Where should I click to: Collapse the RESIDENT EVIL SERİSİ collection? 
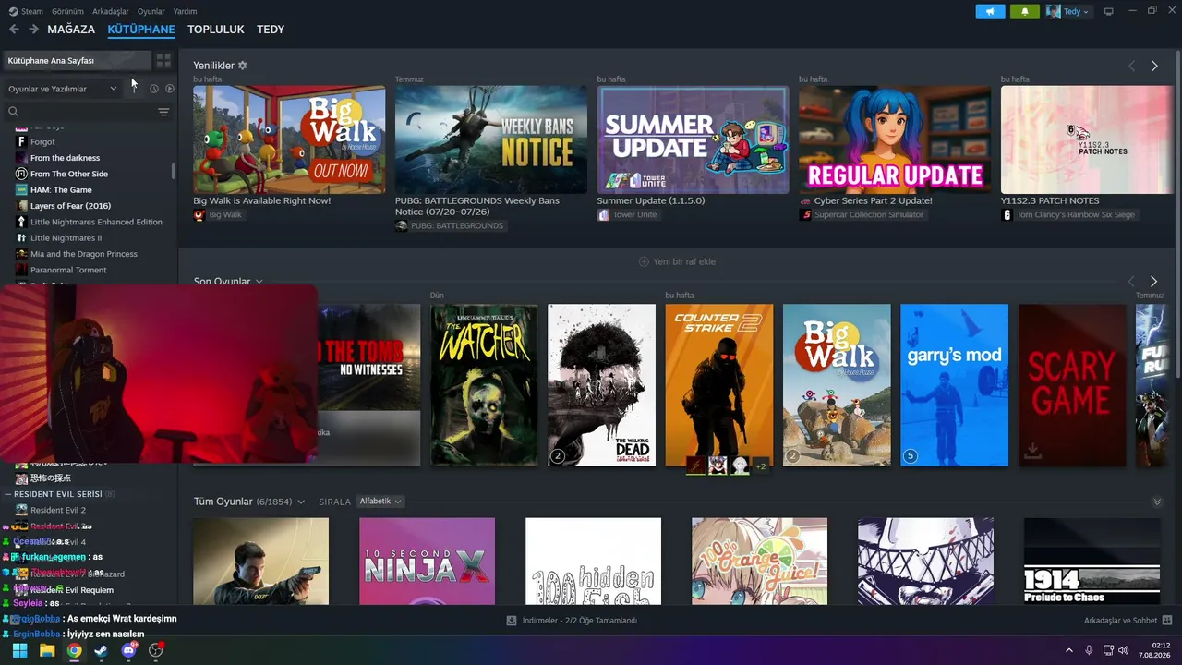click(8, 494)
